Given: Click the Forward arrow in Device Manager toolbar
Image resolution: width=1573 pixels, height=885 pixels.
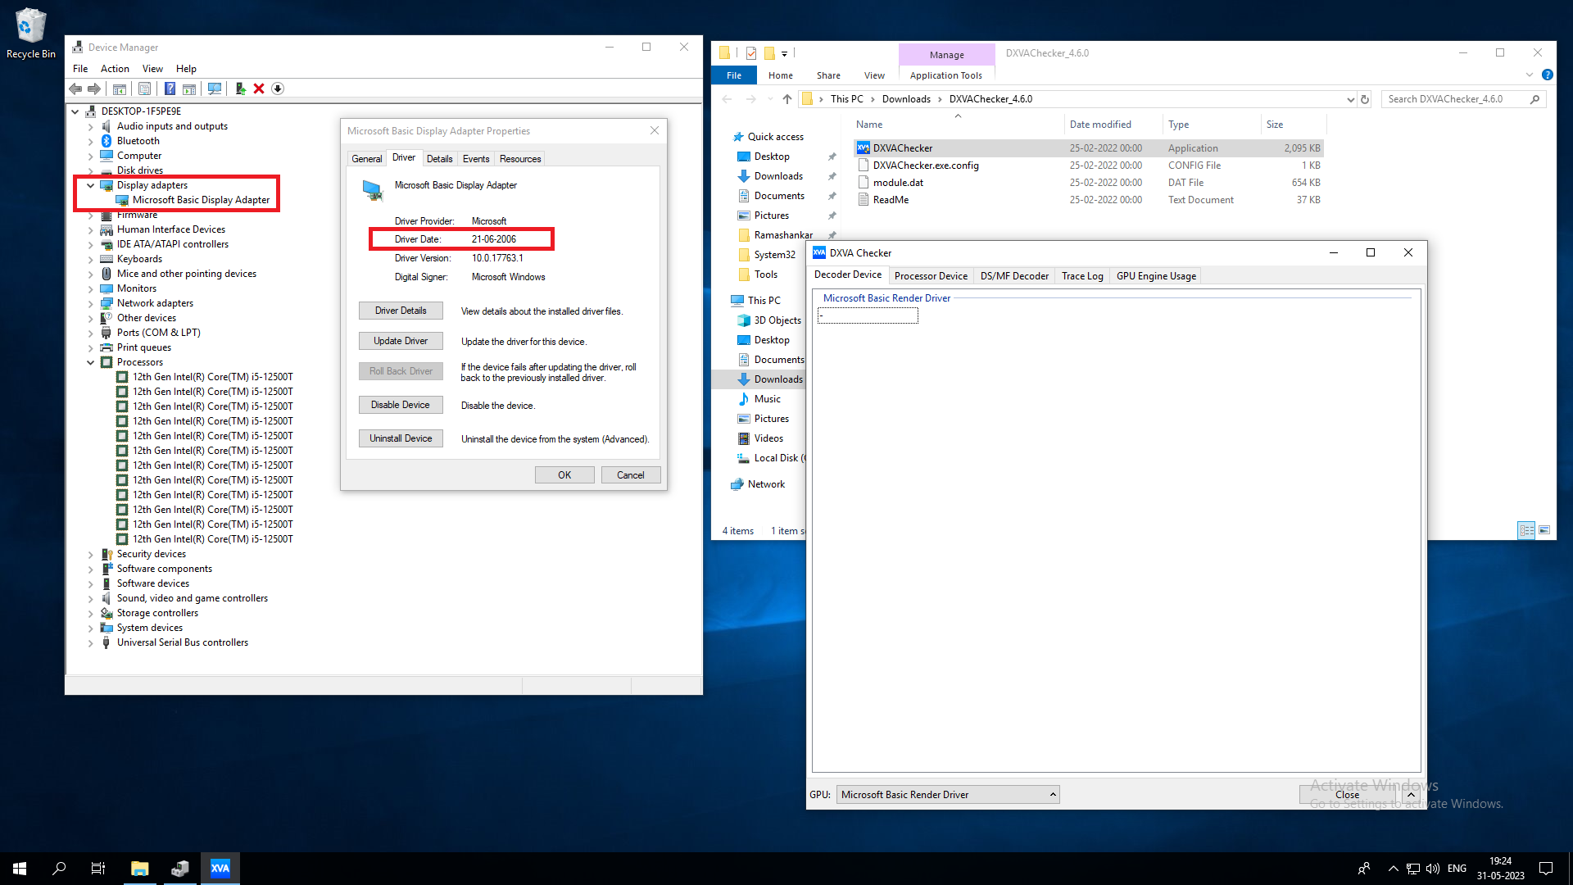Looking at the screenshot, I should pos(94,88).
